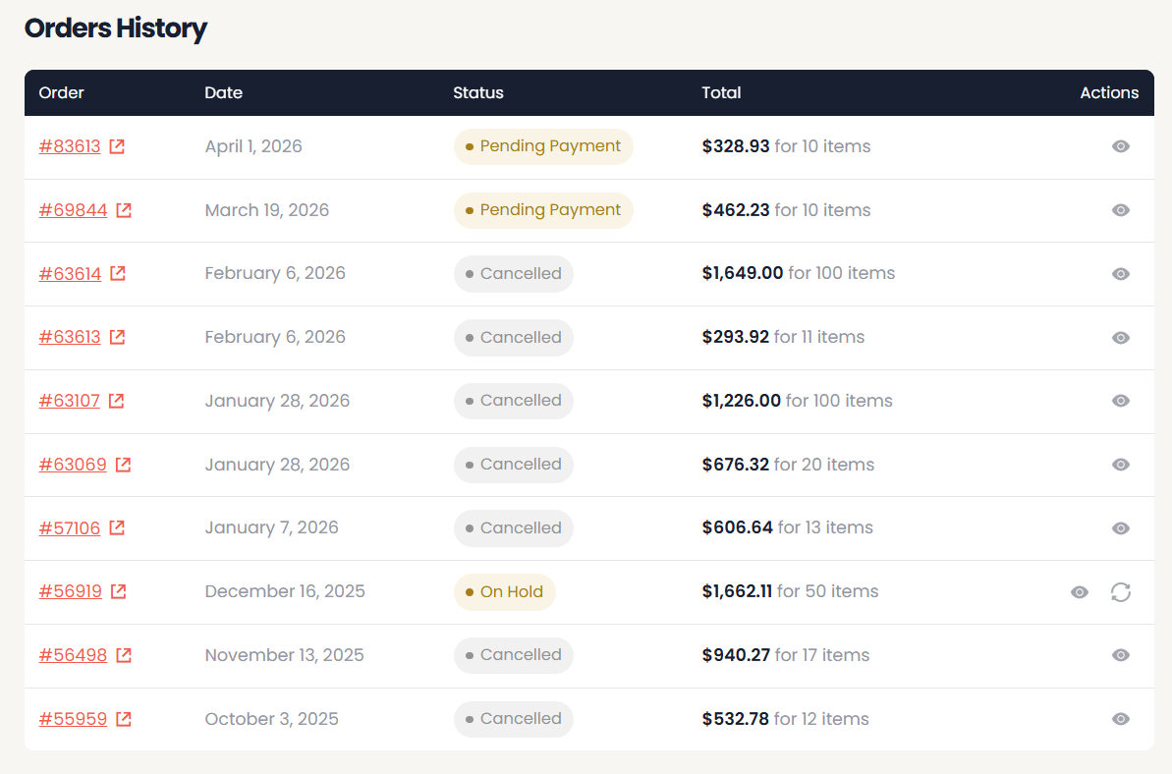Image resolution: width=1172 pixels, height=774 pixels.
Task: Click Pending Payment badge for April 1, 2026
Action: 543,146
